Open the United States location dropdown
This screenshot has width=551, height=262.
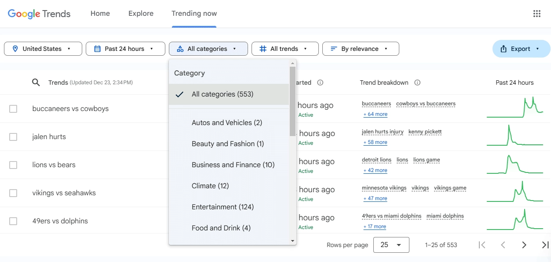point(43,49)
